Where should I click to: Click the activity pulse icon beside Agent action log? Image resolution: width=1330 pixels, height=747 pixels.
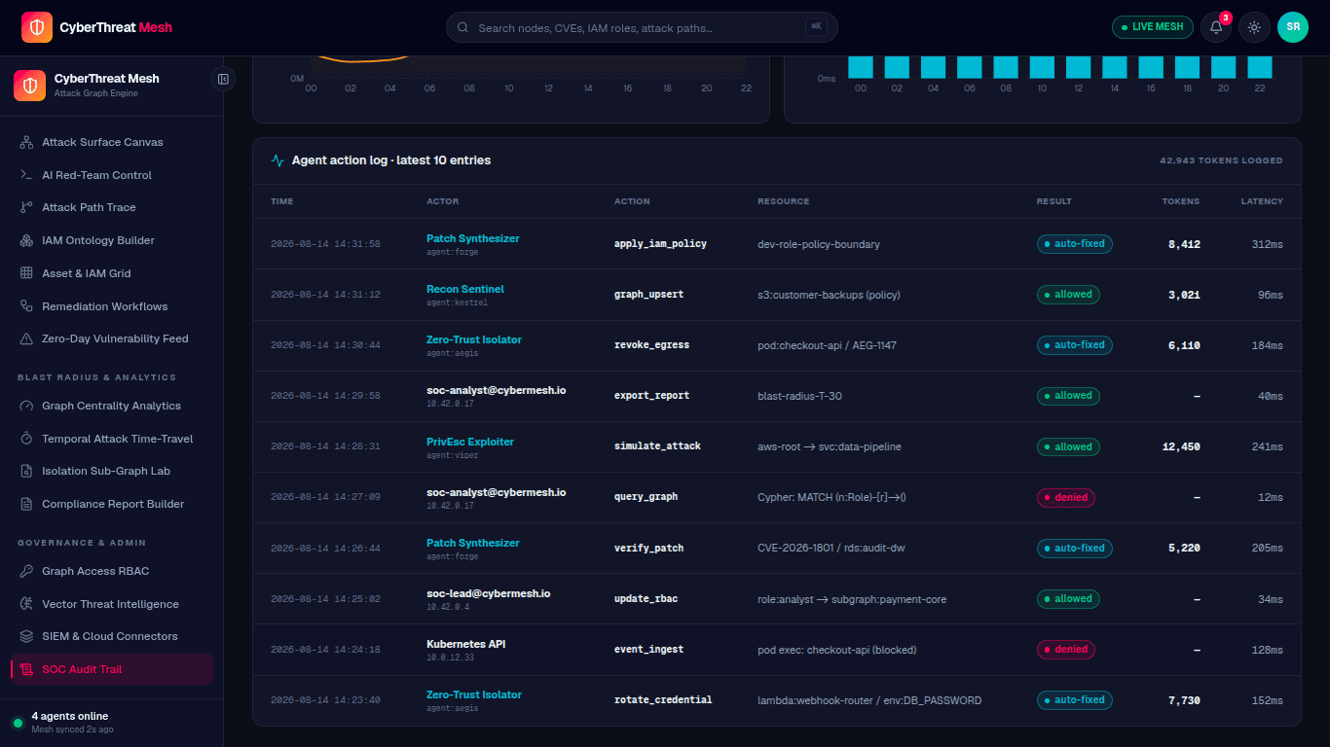[277, 160]
